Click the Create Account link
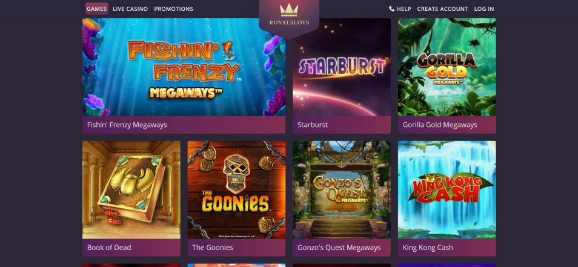This screenshot has height=267, width=578. tap(442, 9)
